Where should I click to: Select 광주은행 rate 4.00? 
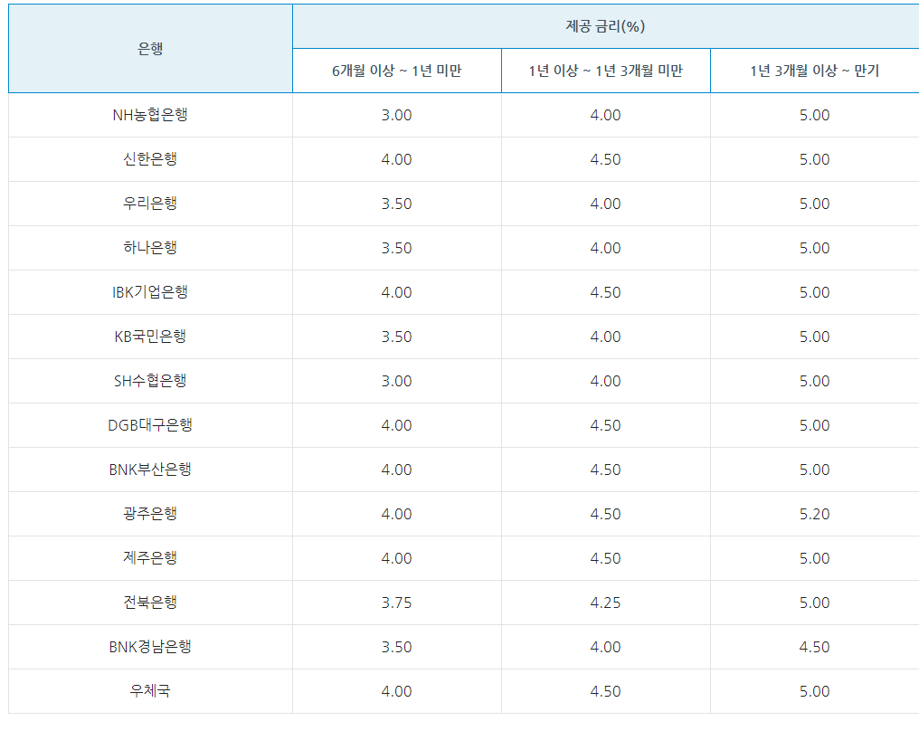[x=397, y=514]
